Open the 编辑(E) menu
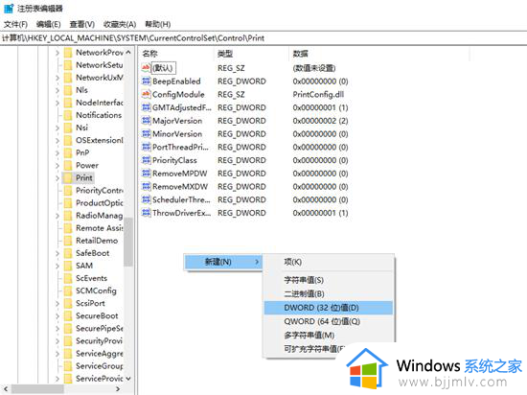 (x=49, y=24)
